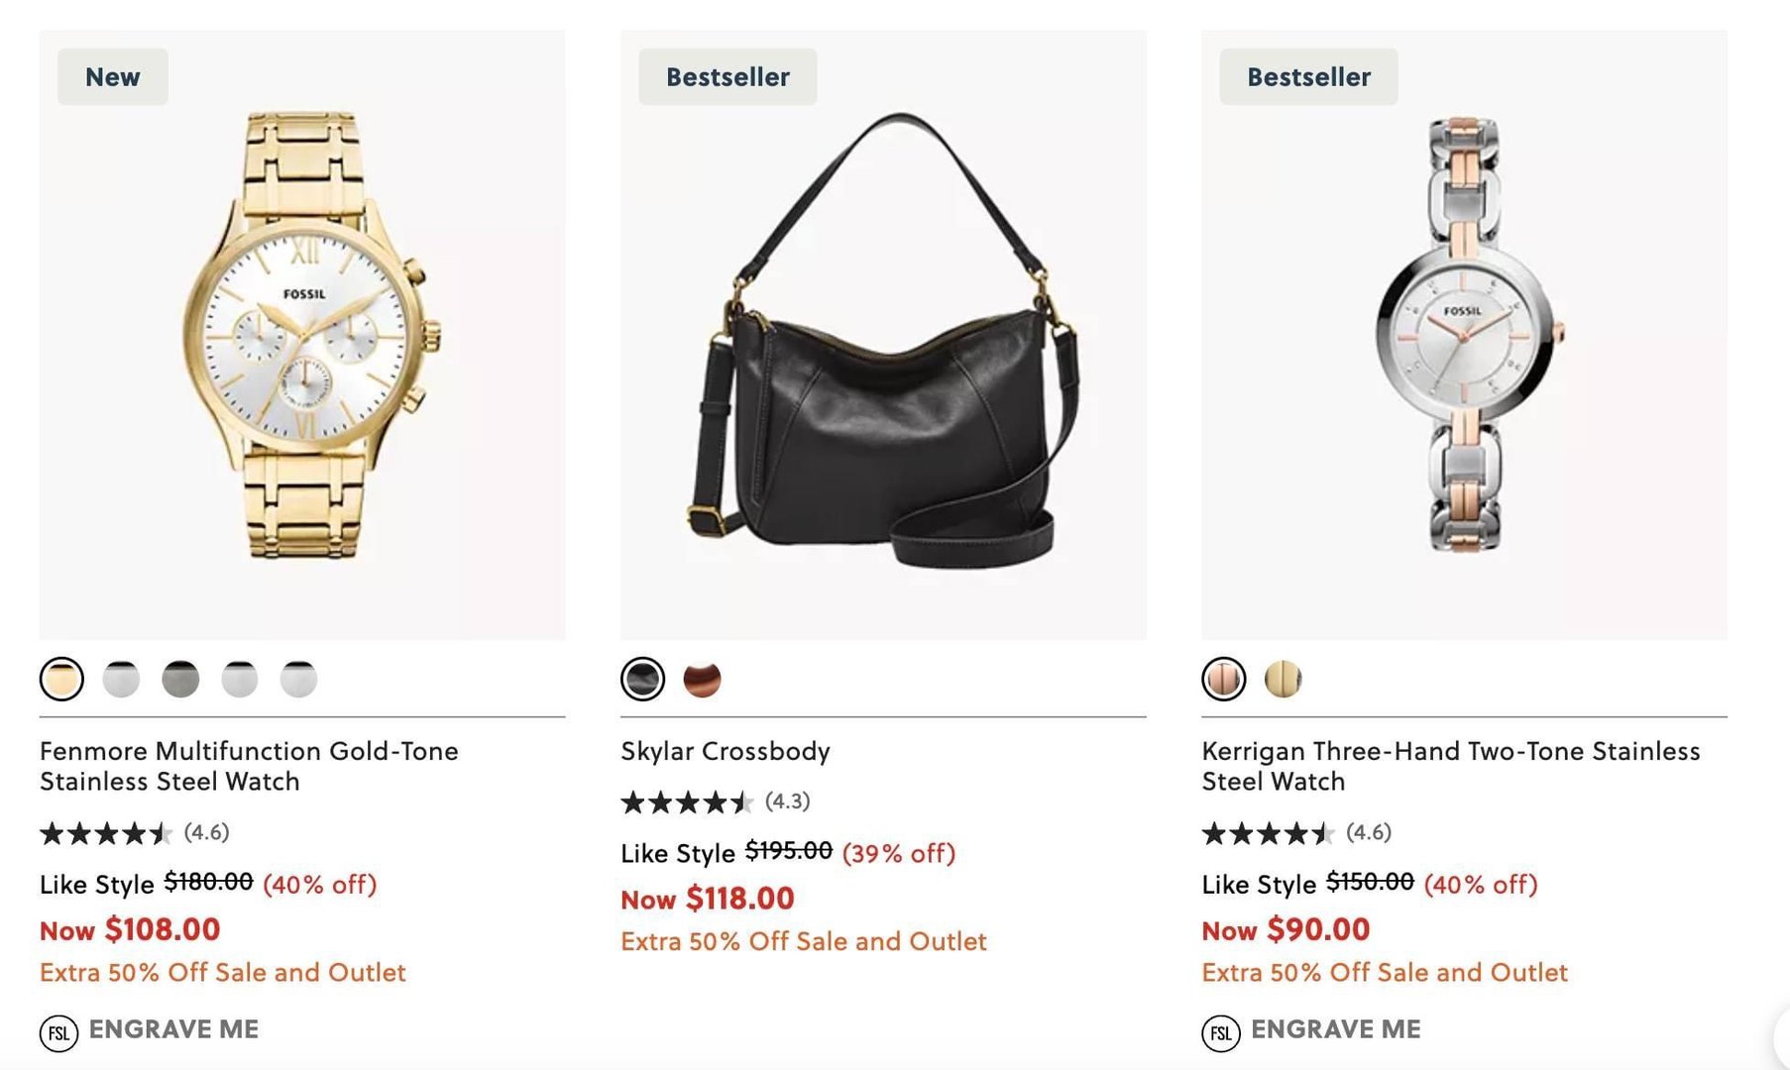Choose the brown swatch for Skylar Crossbody

point(702,680)
